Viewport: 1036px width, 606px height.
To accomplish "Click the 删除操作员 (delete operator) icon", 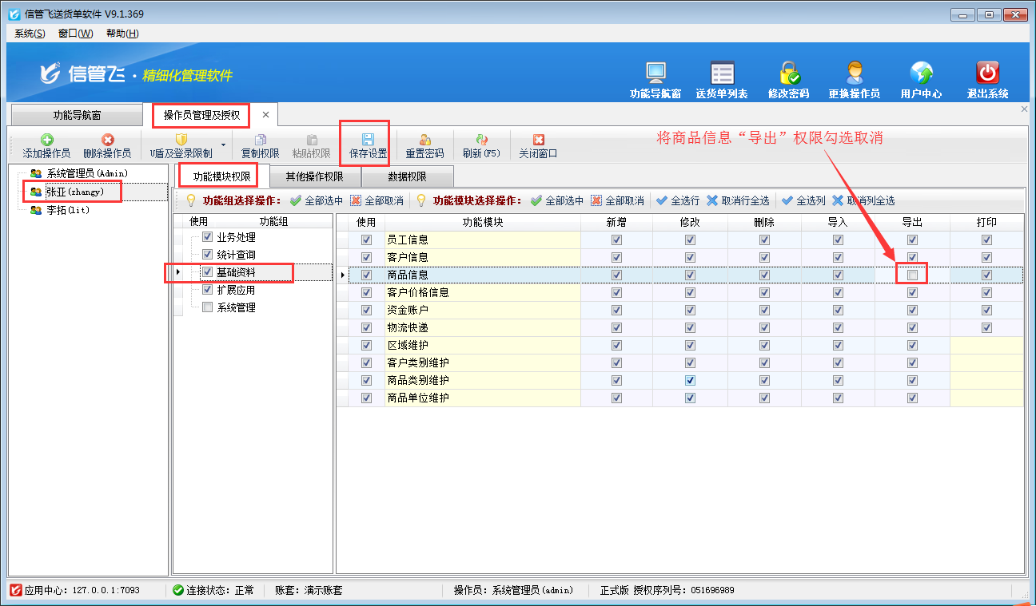I will tap(107, 140).
